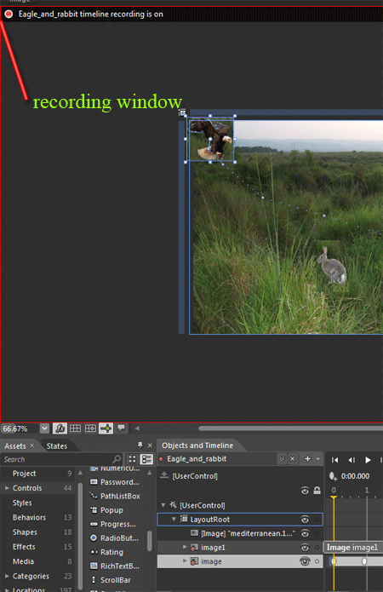383x592 pixels.
Task: Click the lock all column header icon
Action: coord(317,491)
